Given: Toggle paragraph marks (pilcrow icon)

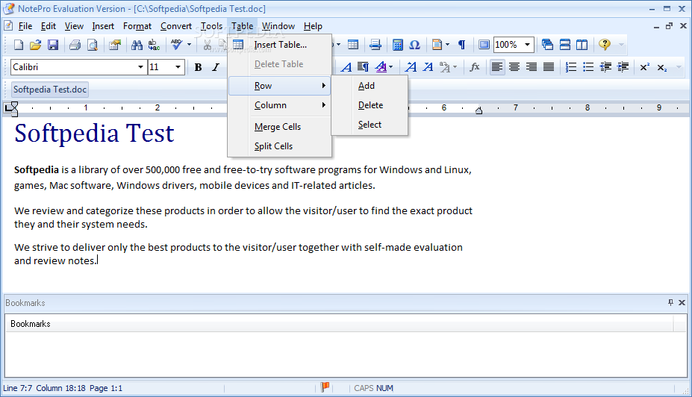Looking at the screenshot, I should 461,45.
